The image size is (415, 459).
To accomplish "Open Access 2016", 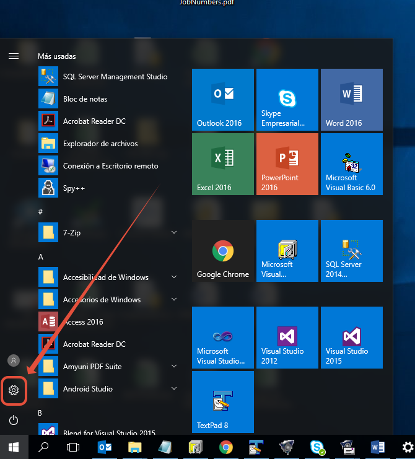I will coord(109,321).
